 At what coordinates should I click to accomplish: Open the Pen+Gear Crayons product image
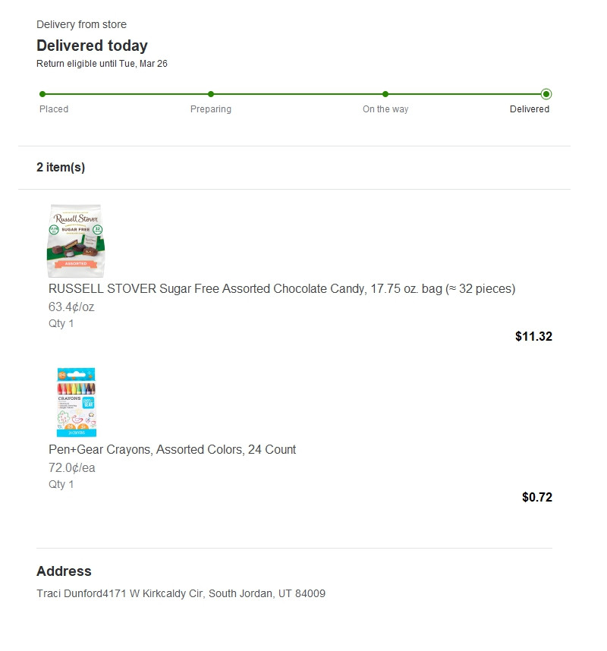(77, 402)
